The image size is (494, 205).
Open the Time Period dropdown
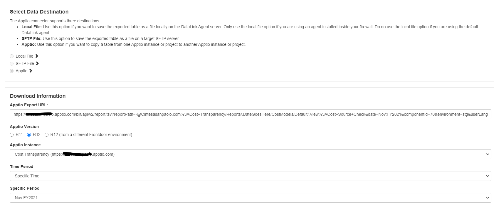click(250, 176)
